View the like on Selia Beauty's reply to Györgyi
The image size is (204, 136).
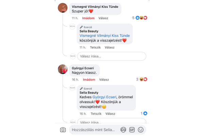pyautogui.click(x=144, y=113)
